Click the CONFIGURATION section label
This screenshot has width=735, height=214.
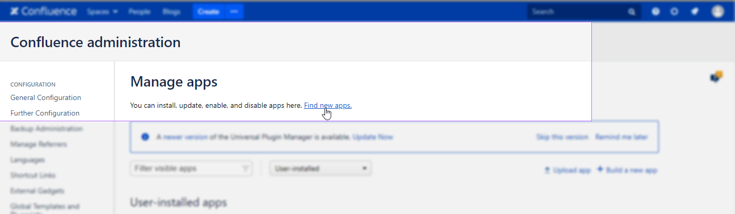[33, 84]
